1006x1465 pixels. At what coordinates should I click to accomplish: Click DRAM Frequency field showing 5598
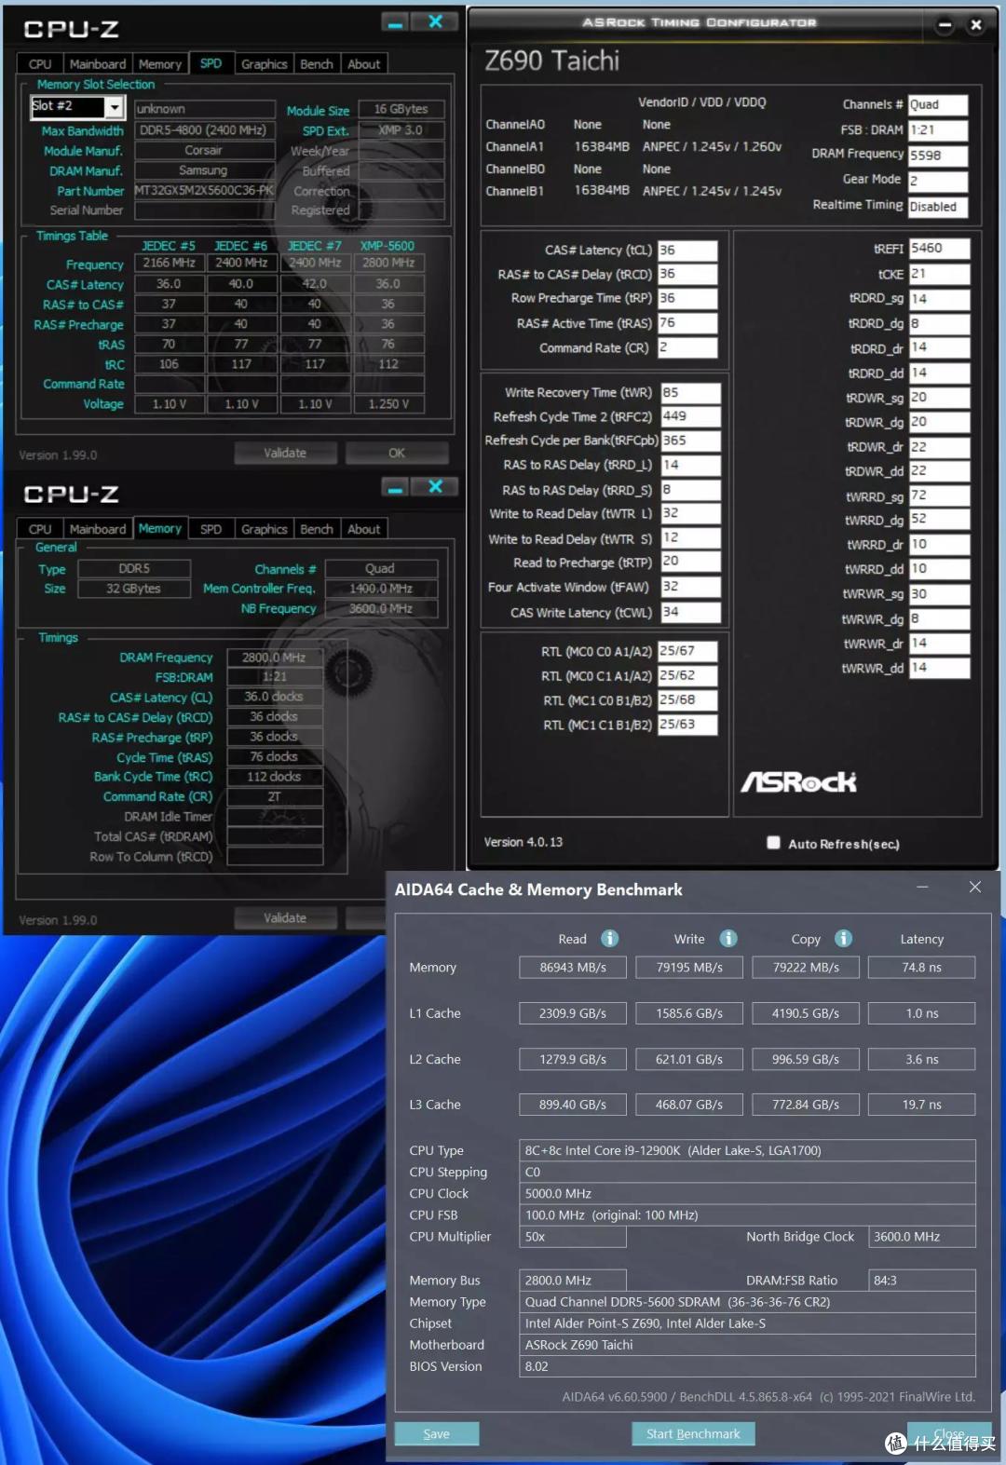(x=938, y=156)
